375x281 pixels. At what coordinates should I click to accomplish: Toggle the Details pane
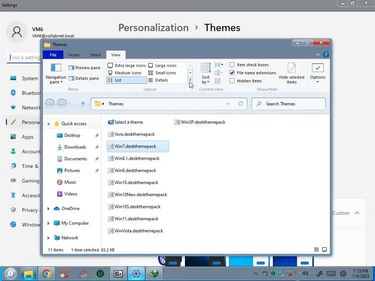83,78
